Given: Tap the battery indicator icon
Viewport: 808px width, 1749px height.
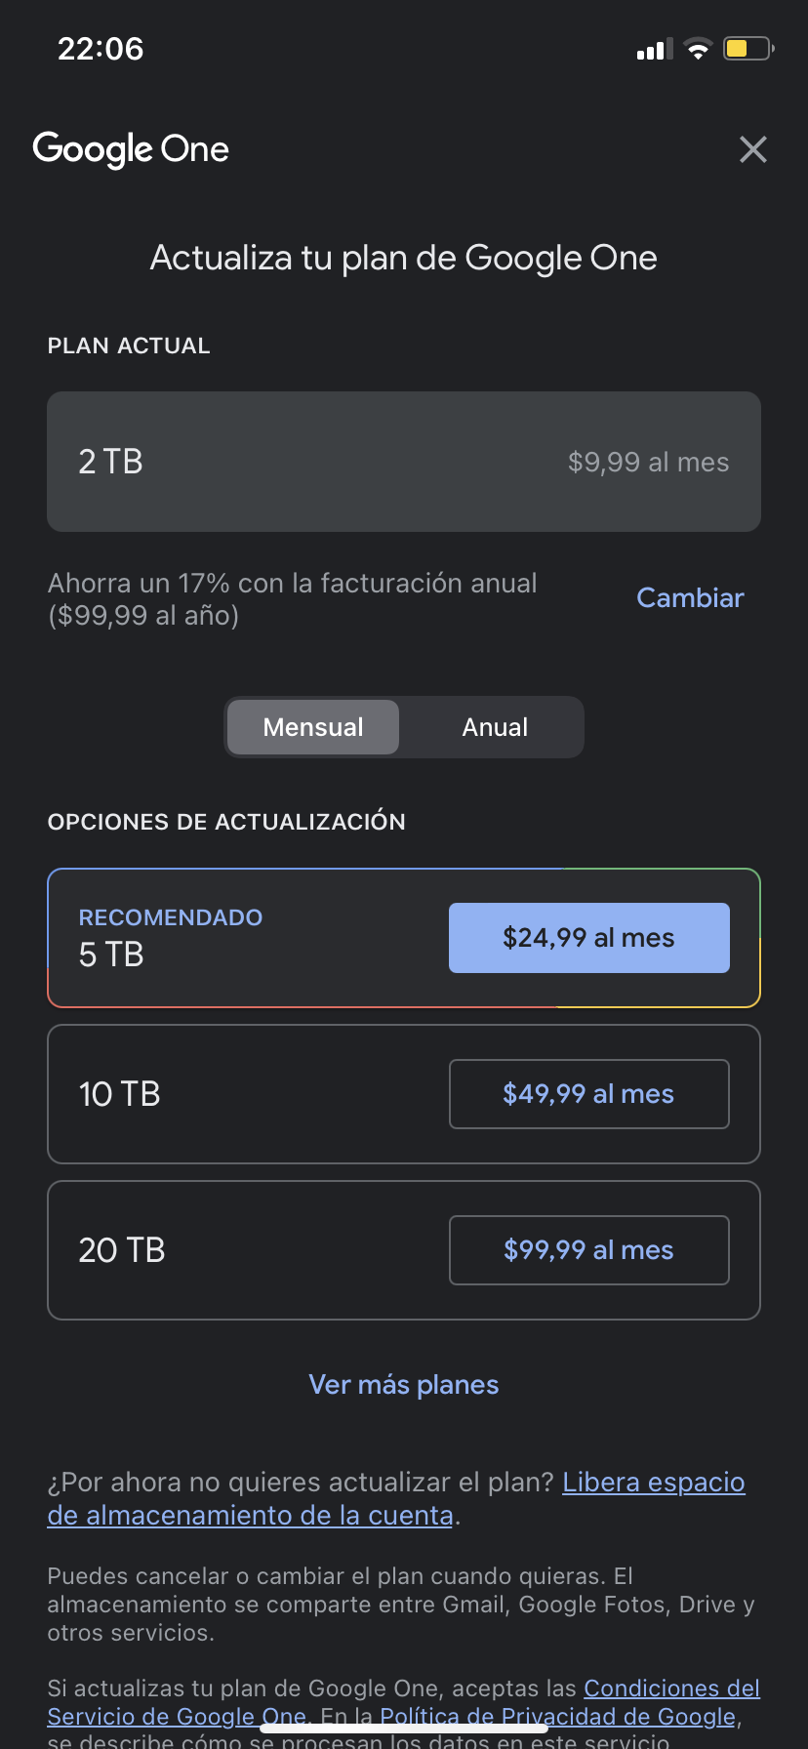Looking at the screenshot, I should coord(747,49).
